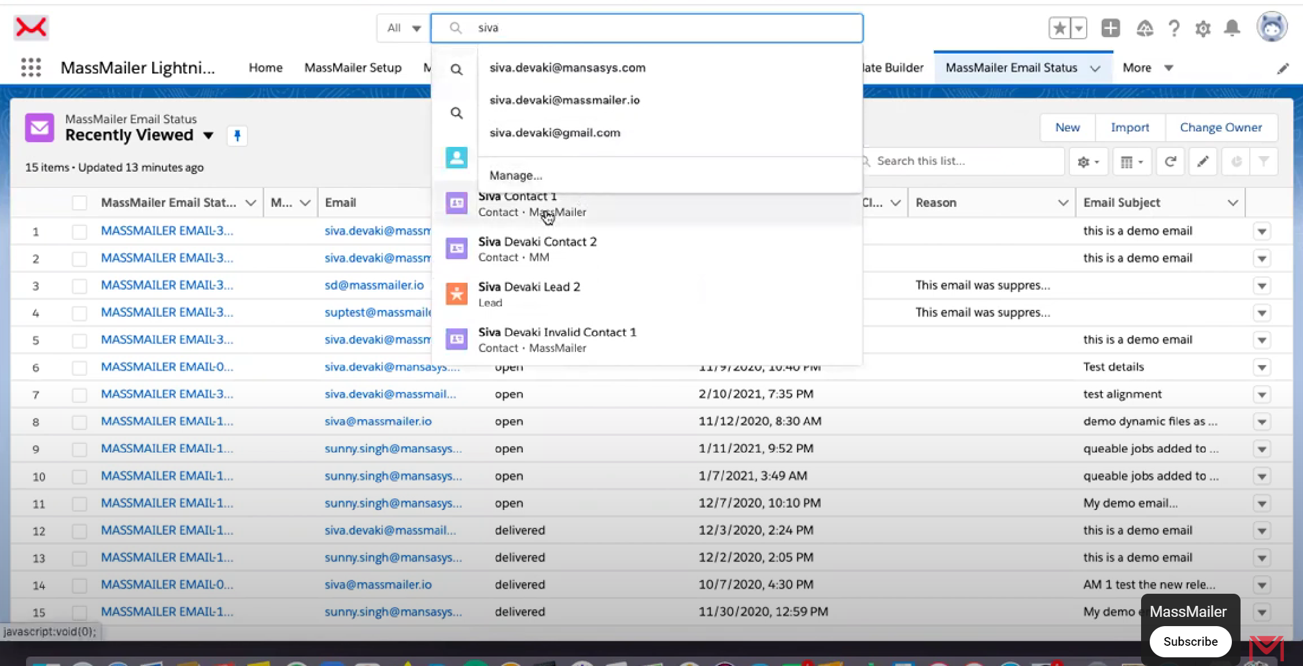
Task: Open the Salesforce Help question mark icon
Action: point(1174,28)
